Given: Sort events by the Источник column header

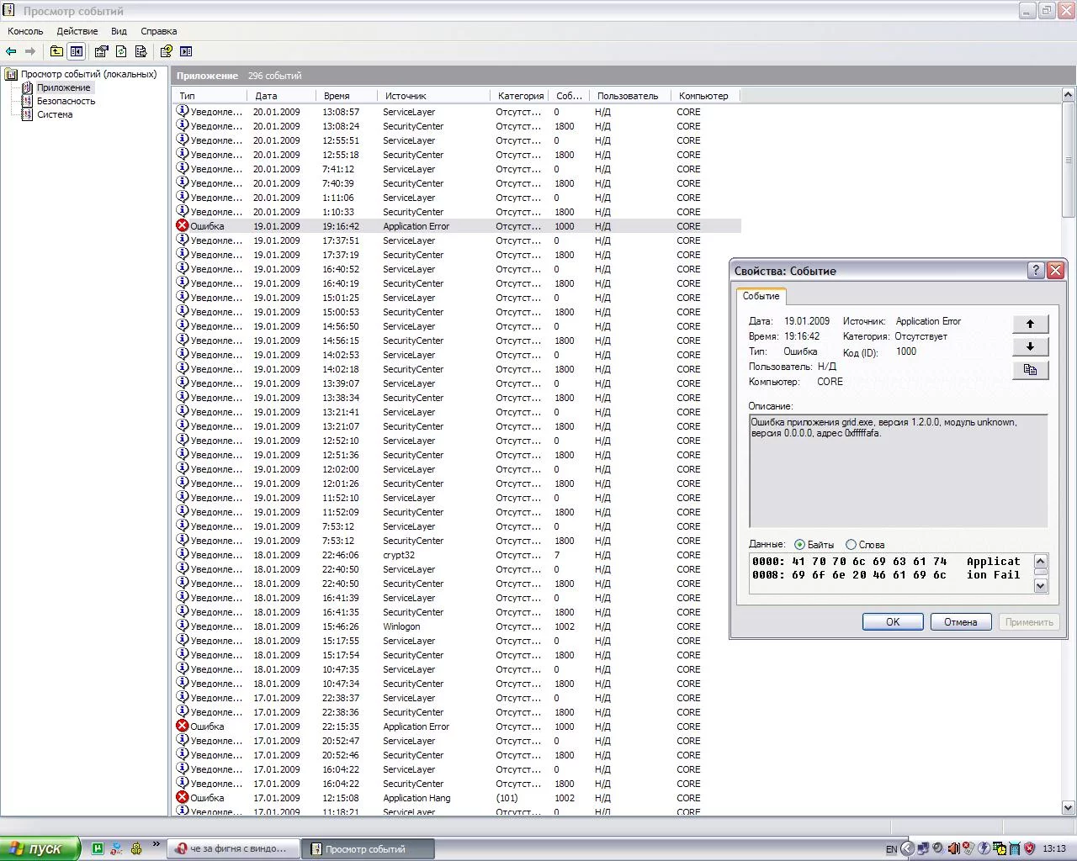Looking at the screenshot, I should click(x=406, y=96).
